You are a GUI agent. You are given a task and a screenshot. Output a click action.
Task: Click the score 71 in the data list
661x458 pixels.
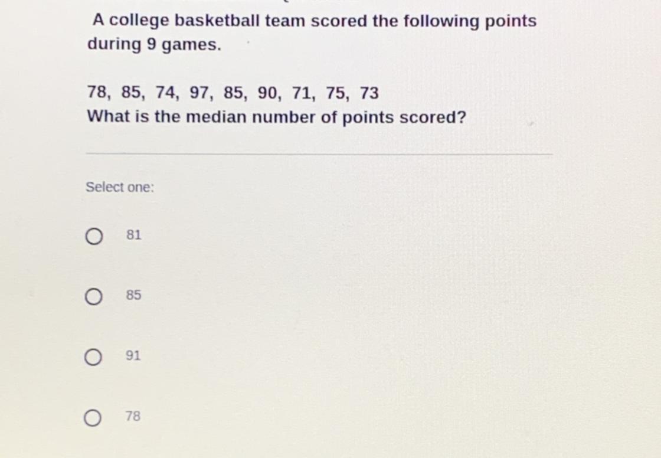[x=303, y=93]
